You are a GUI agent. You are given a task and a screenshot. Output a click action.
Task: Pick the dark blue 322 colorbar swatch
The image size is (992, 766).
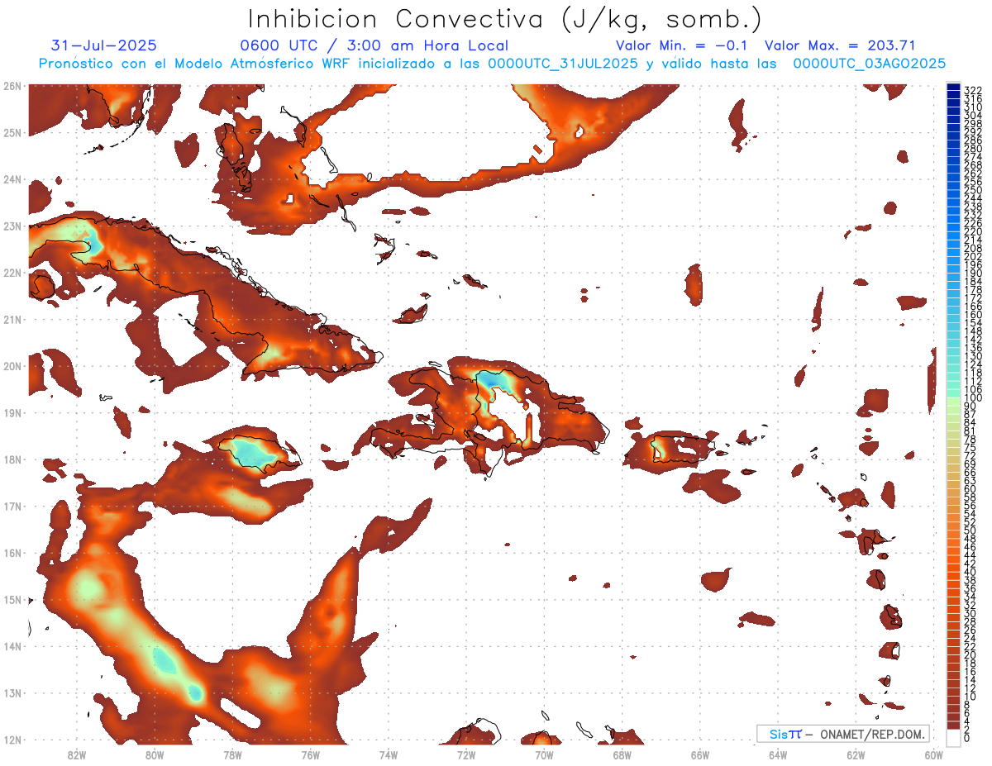pos(953,88)
